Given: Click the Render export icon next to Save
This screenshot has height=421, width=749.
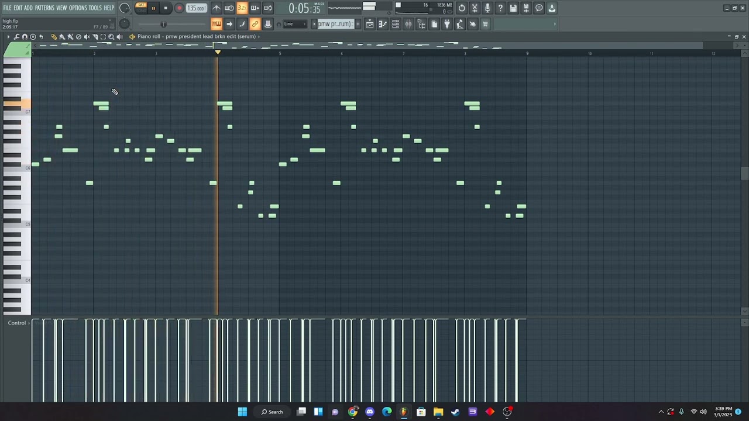Looking at the screenshot, I should (x=526, y=8).
